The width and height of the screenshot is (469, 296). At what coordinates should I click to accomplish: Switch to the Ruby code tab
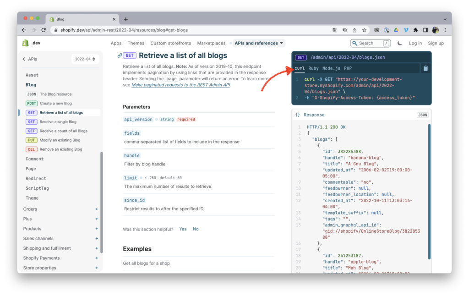(313, 68)
